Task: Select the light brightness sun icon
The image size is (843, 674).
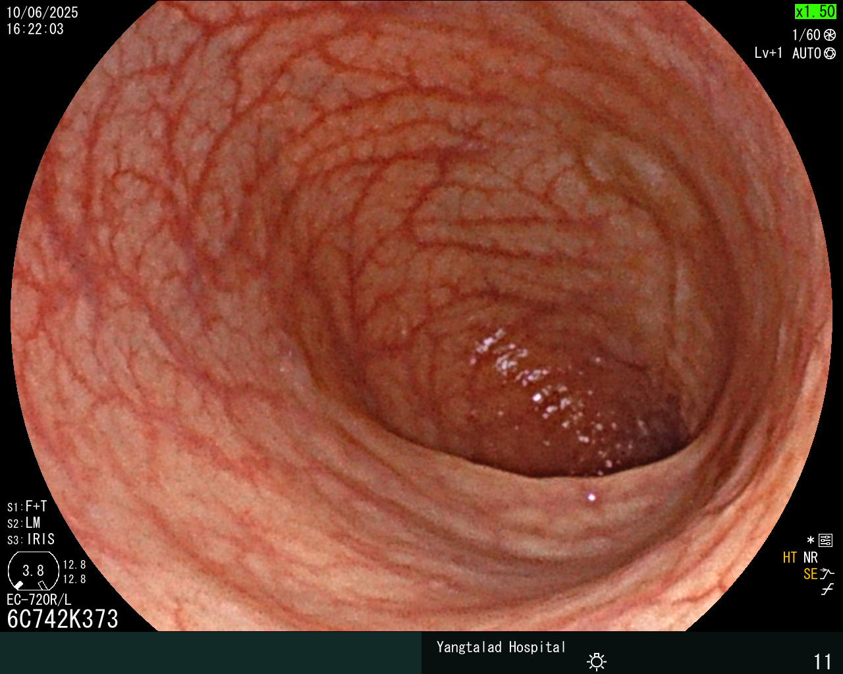Action: (597, 661)
